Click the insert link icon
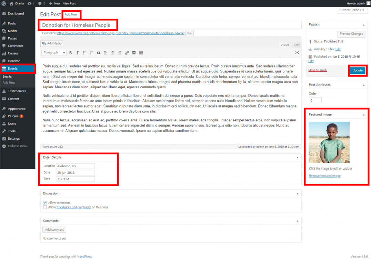This screenshot has width=371, height=261. (x=127, y=53)
